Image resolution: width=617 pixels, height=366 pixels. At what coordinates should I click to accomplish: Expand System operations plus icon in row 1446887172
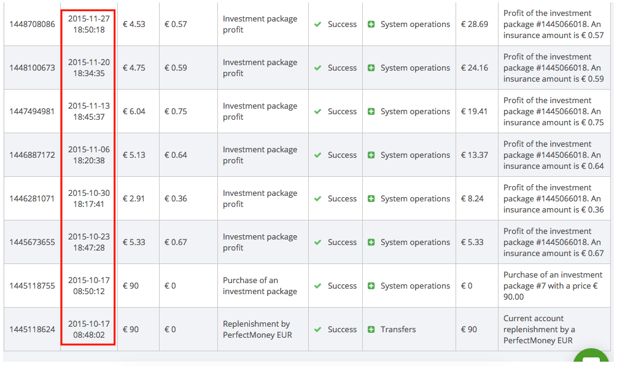click(x=371, y=155)
